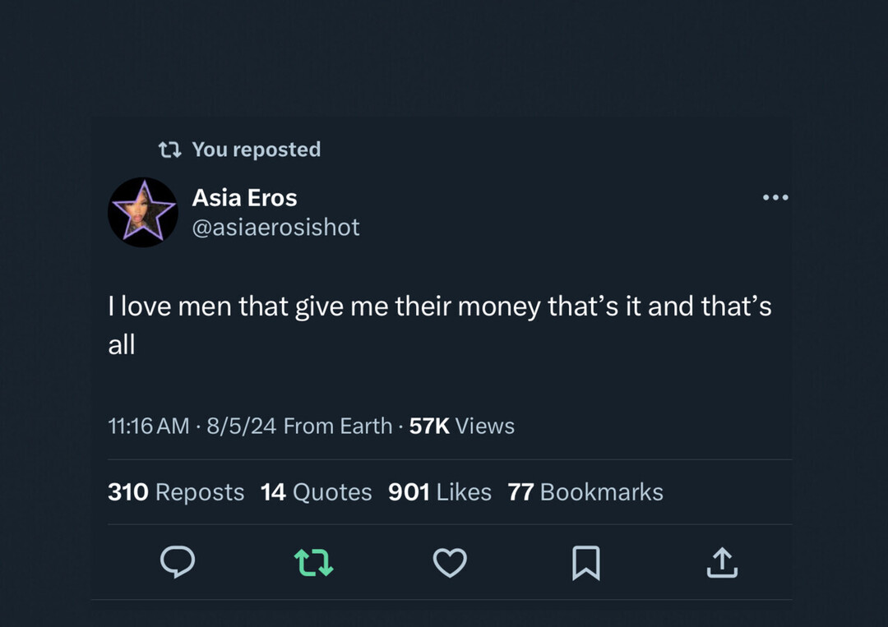Tap the "You reposted" label
This screenshot has width=888, height=627.
pyautogui.click(x=256, y=150)
